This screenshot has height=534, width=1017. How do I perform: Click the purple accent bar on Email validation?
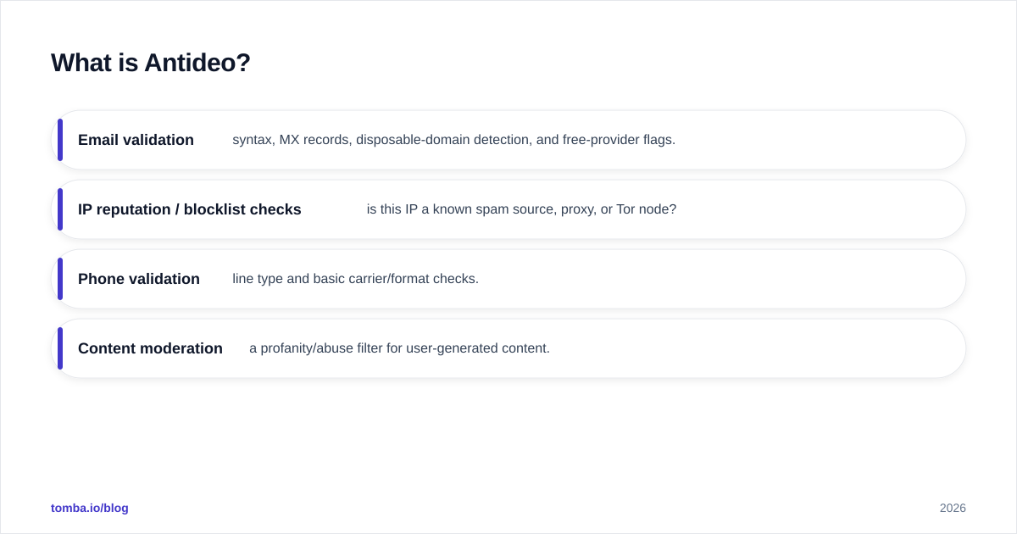[60, 140]
